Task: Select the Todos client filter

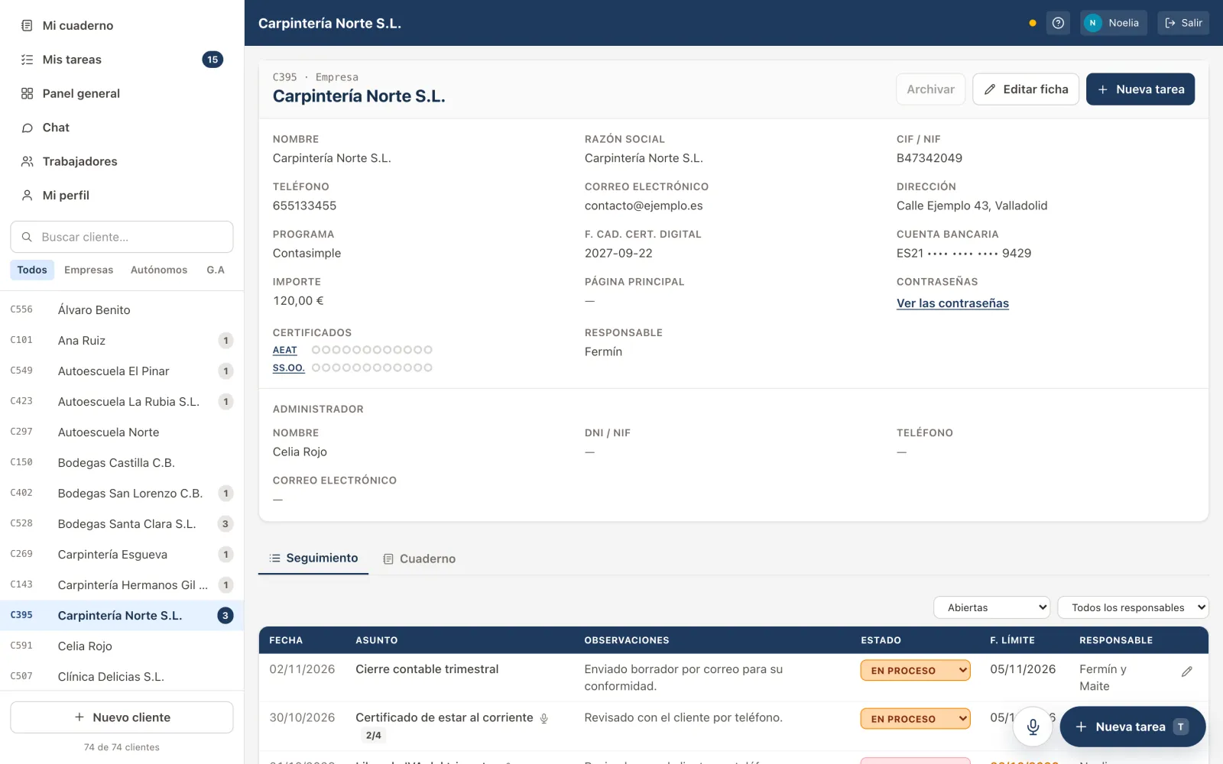Action: point(32,270)
